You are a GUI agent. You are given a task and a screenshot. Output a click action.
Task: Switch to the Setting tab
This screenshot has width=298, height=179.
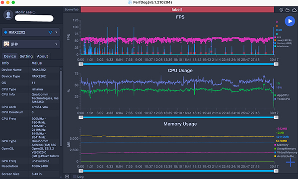[x=26, y=56]
